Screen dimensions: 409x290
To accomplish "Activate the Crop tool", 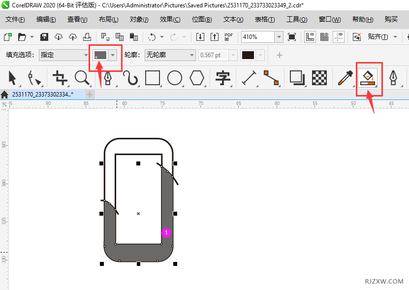I will coord(59,78).
